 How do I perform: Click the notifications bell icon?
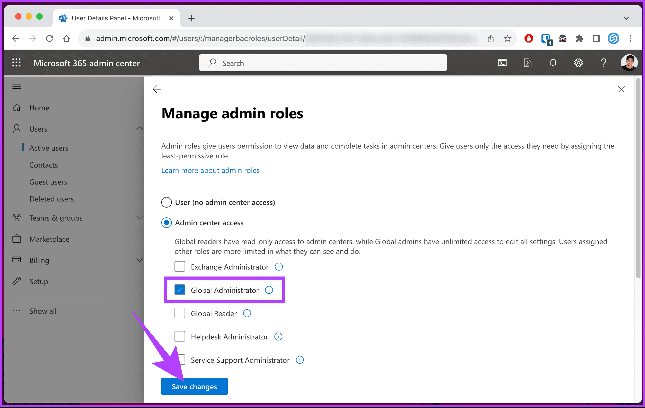pyautogui.click(x=553, y=63)
